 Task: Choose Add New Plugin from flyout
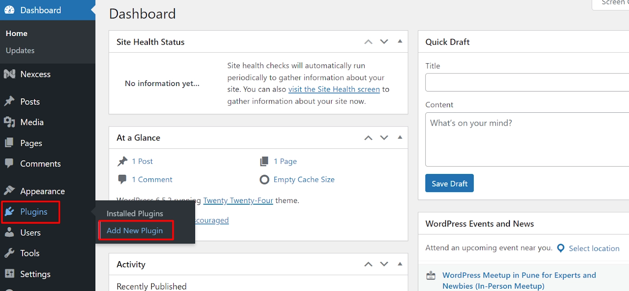click(135, 231)
